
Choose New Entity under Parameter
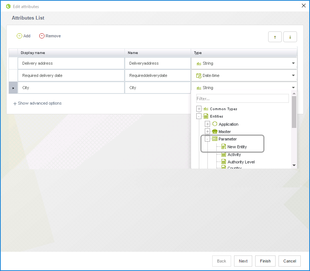pos(237,147)
